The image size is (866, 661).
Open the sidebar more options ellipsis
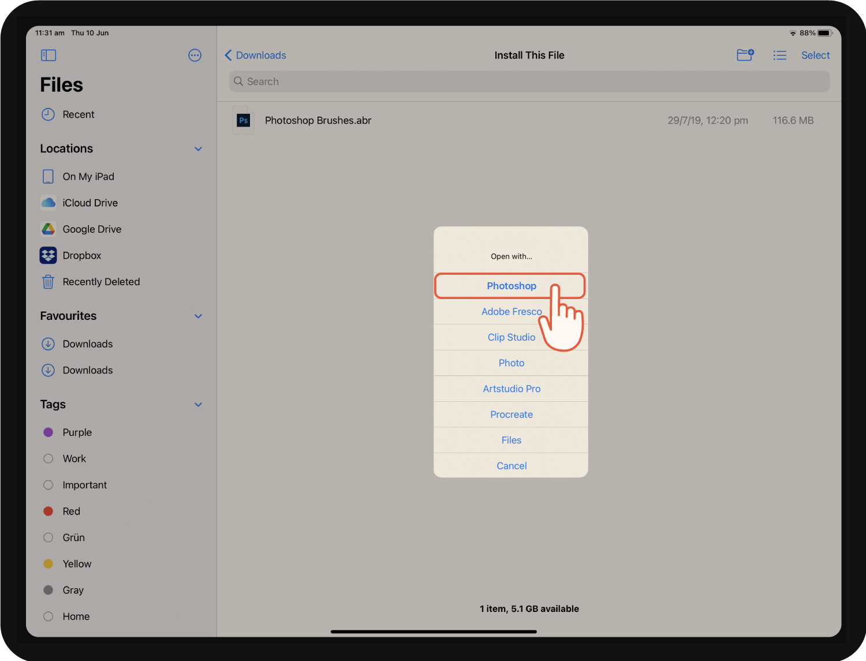(x=195, y=55)
